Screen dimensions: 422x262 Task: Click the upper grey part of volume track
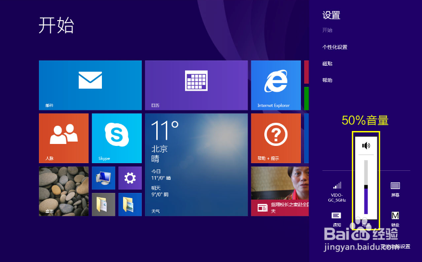(366, 173)
